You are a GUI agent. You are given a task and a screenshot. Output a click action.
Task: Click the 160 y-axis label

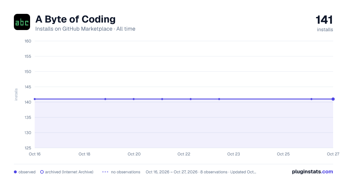(x=28, y=41)
